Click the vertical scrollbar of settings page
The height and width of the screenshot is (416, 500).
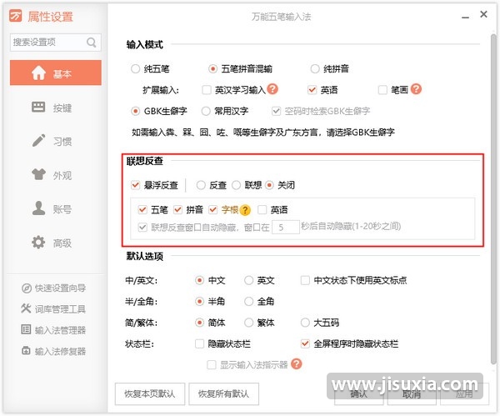pos(493,198)
